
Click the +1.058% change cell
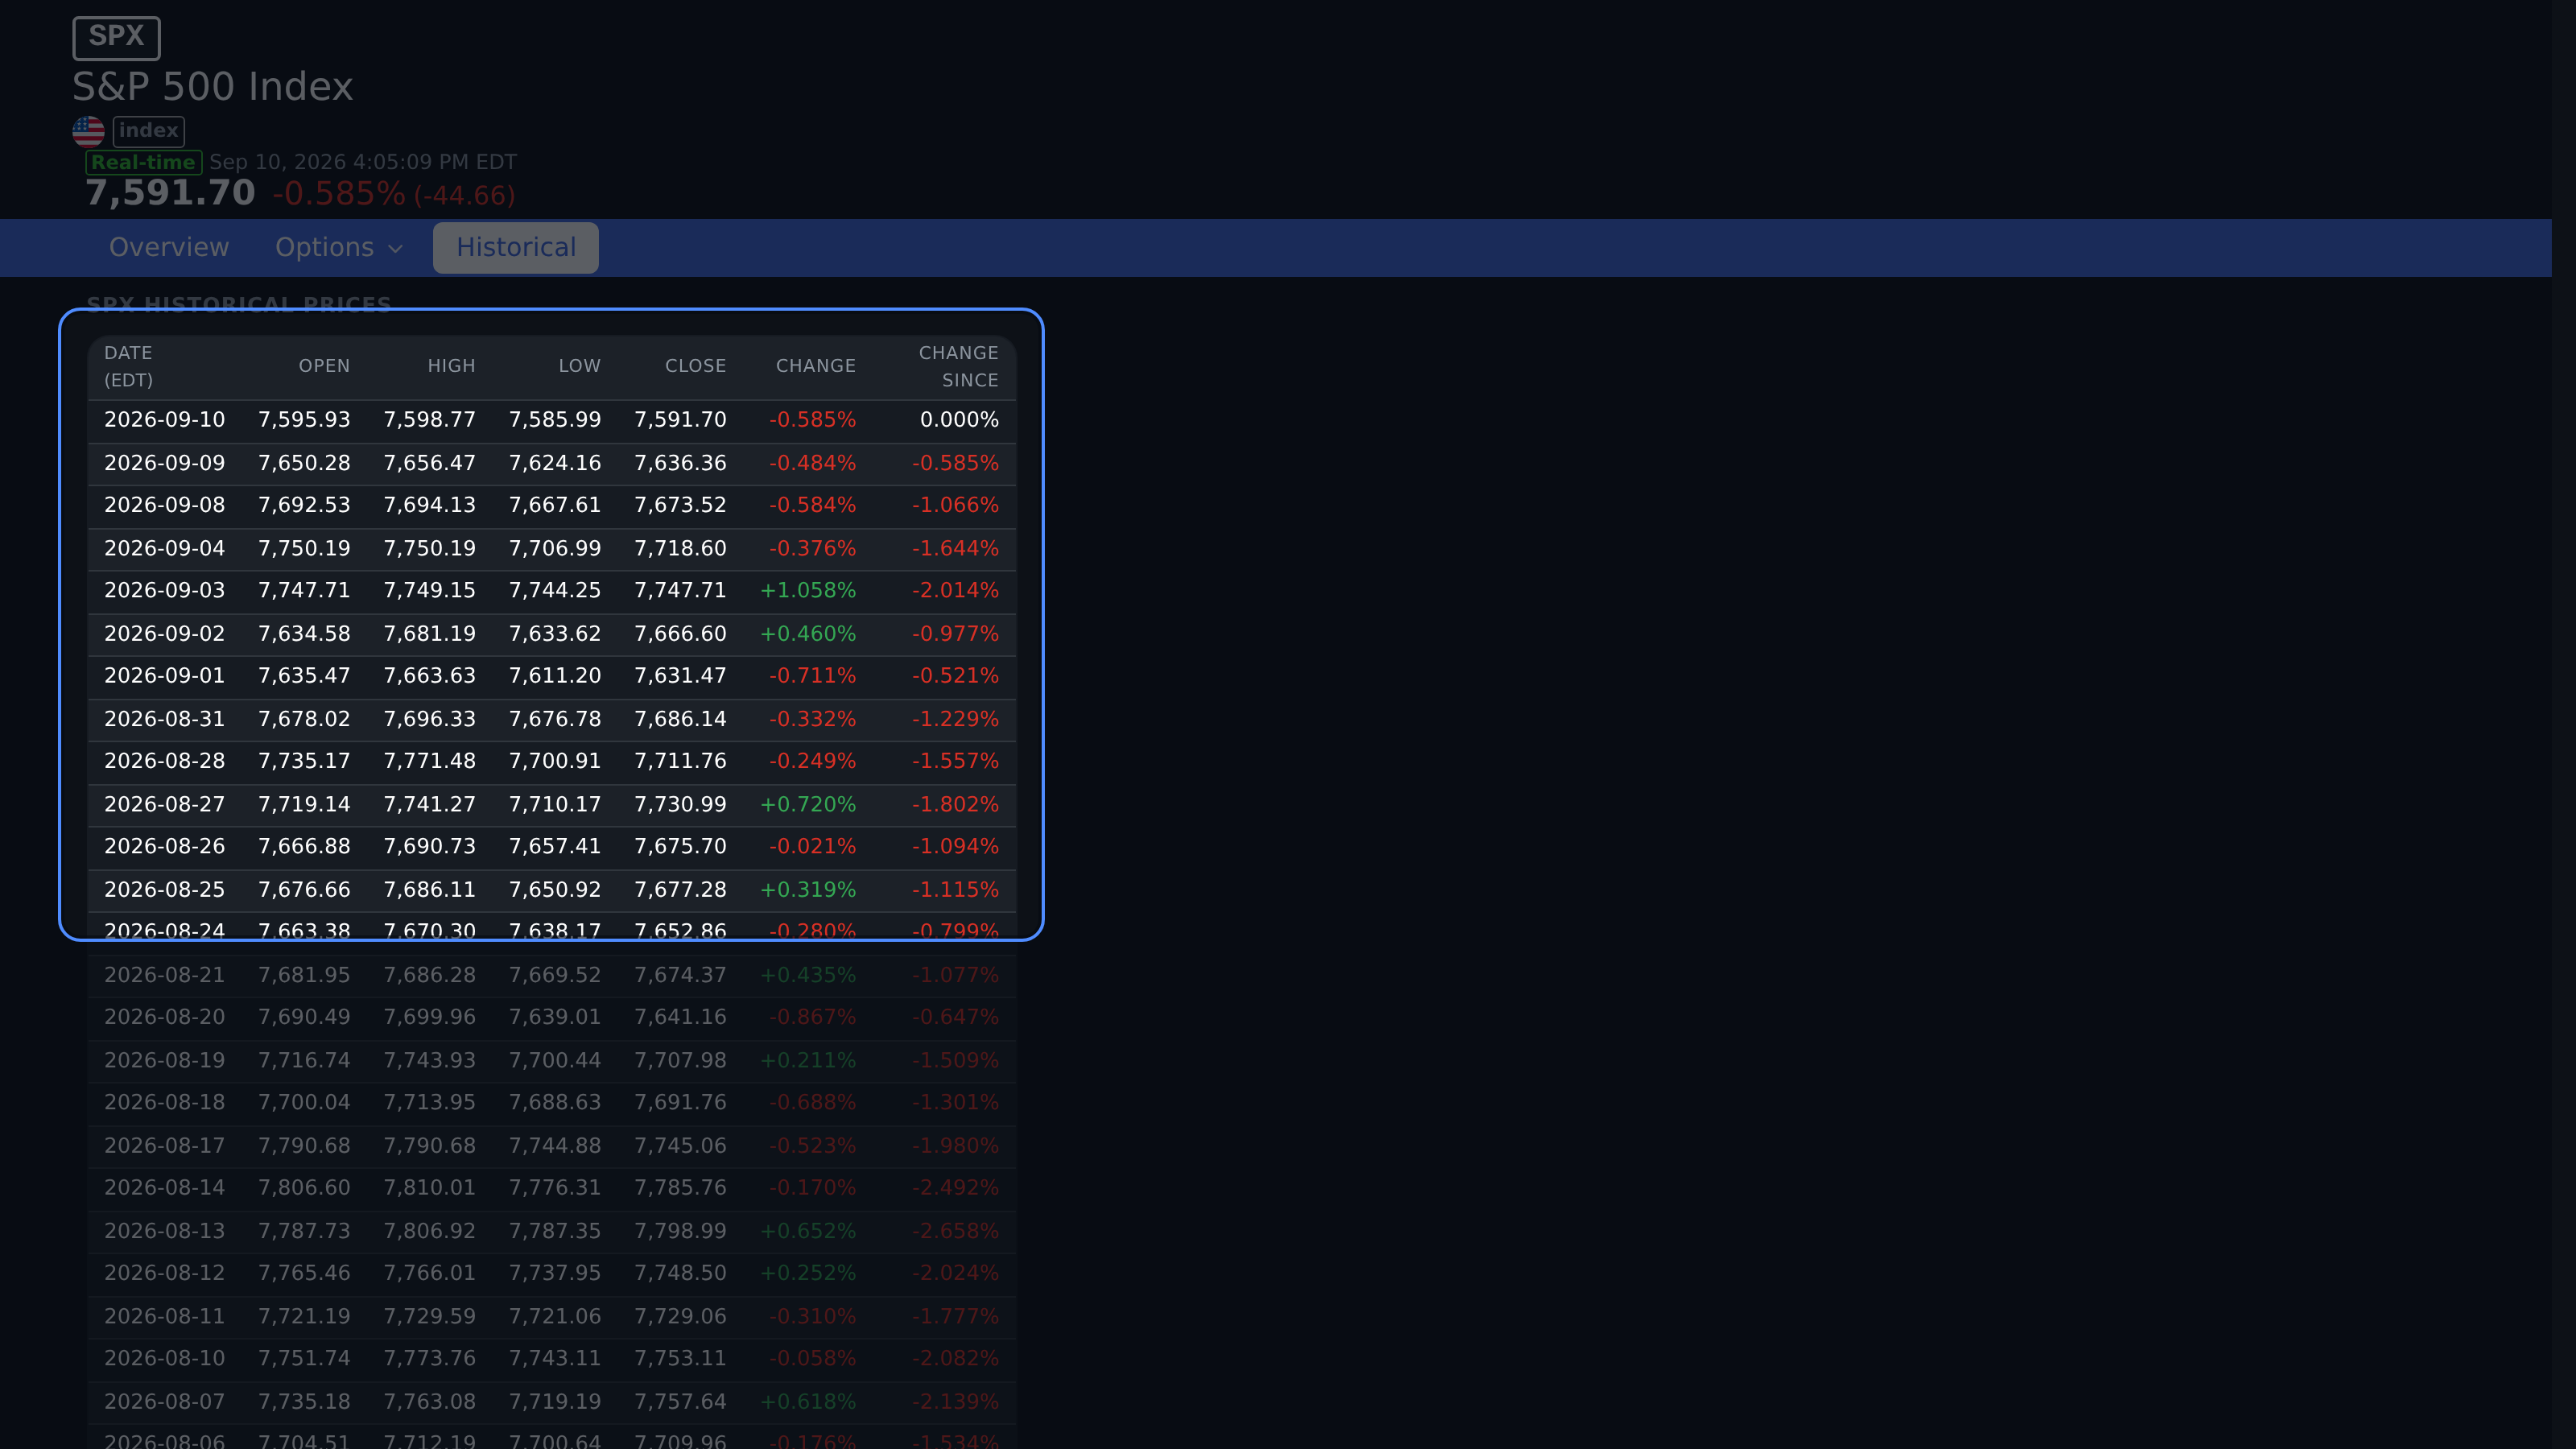tap(808, 590)
